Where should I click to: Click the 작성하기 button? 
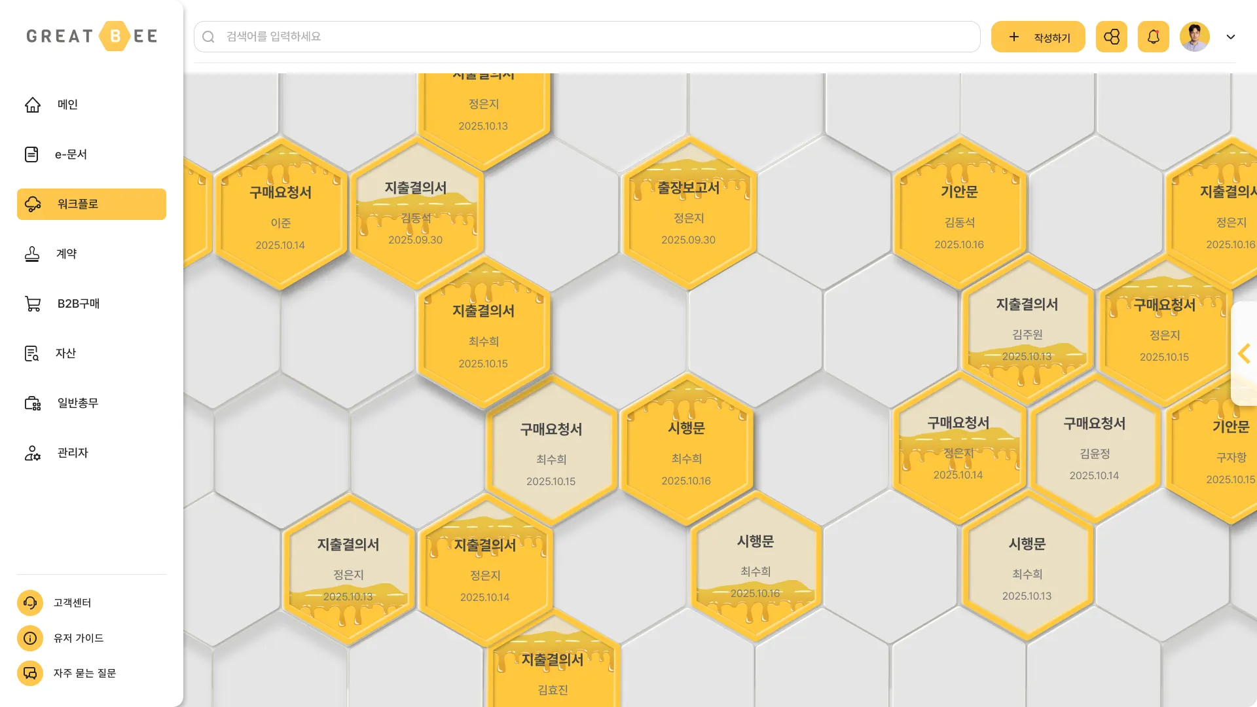click(1038, 37)
